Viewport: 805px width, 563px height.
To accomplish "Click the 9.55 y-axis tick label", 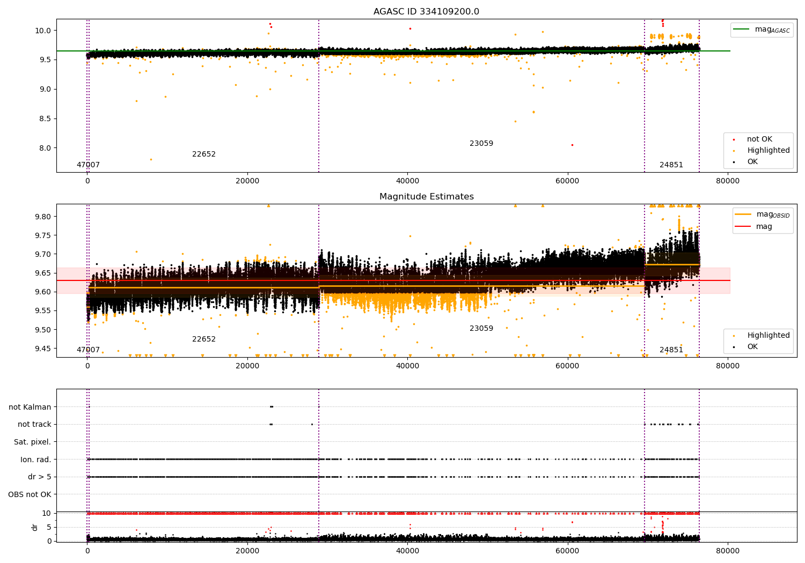I will tap(43, 311).
